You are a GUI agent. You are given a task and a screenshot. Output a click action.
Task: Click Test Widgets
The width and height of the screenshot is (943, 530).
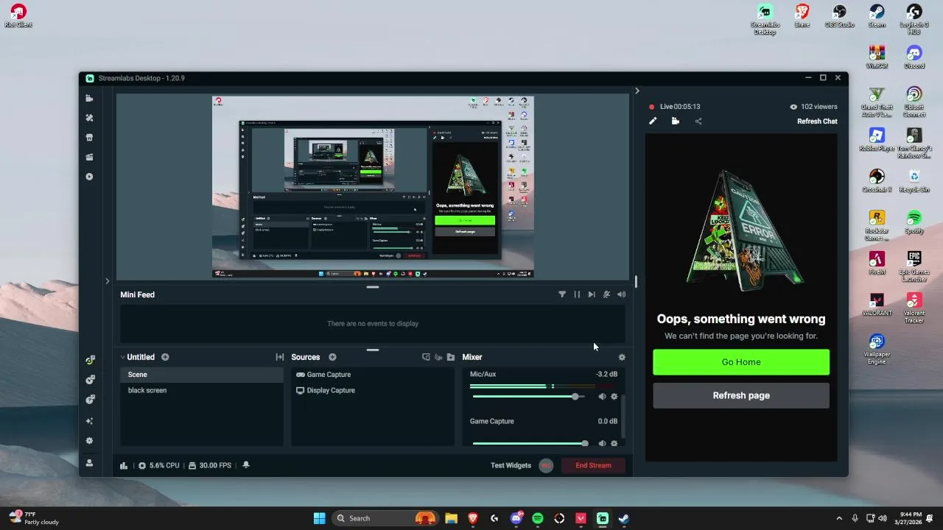(x=511, y=465)
